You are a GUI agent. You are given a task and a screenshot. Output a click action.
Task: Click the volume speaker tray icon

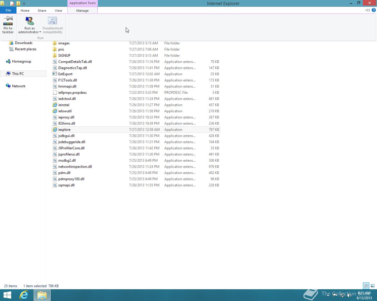point(349,295)
